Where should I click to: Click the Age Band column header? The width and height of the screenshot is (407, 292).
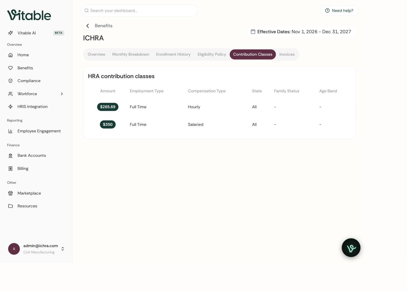coord(328,91)
